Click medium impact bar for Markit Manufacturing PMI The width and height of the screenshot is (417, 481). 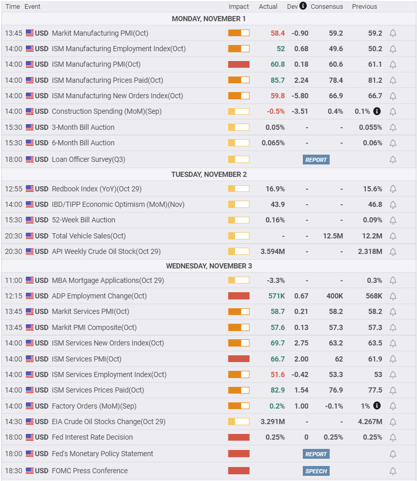[x=239, y=33]
